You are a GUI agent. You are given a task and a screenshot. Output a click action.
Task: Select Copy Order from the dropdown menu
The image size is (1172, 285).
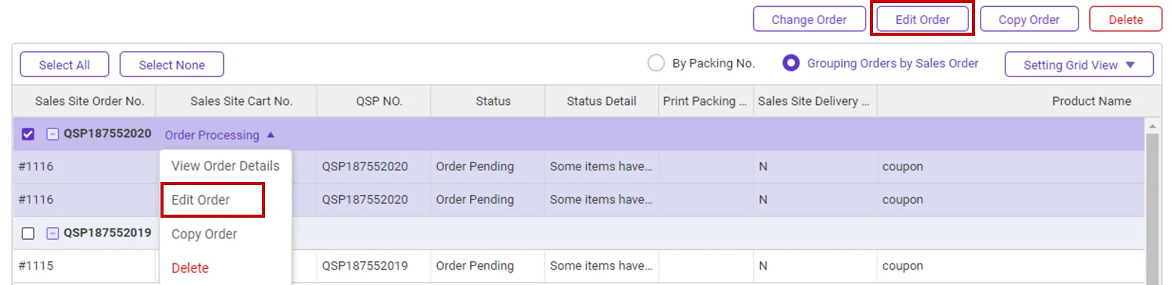pos(204,234)
